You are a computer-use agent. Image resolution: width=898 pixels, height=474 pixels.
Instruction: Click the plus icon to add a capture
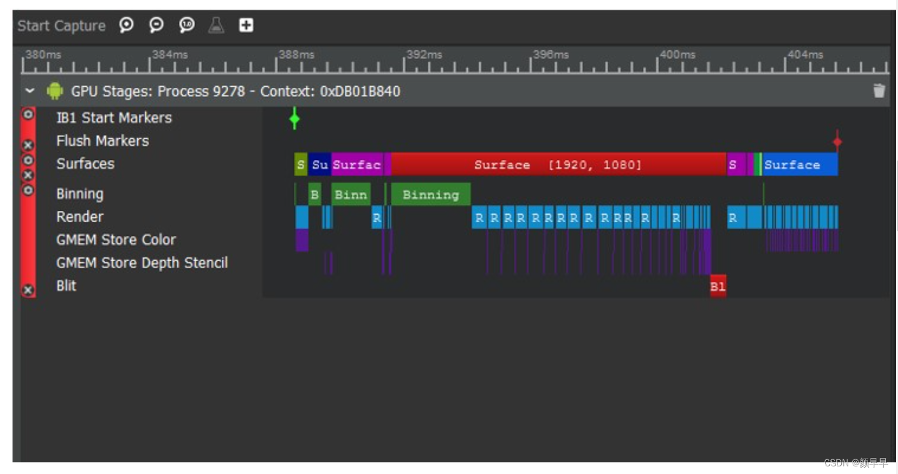point(246,25)
